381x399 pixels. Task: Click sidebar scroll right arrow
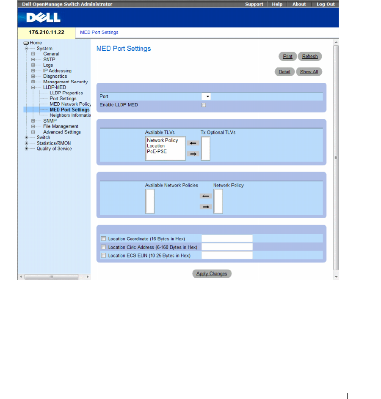pos(88,277)
